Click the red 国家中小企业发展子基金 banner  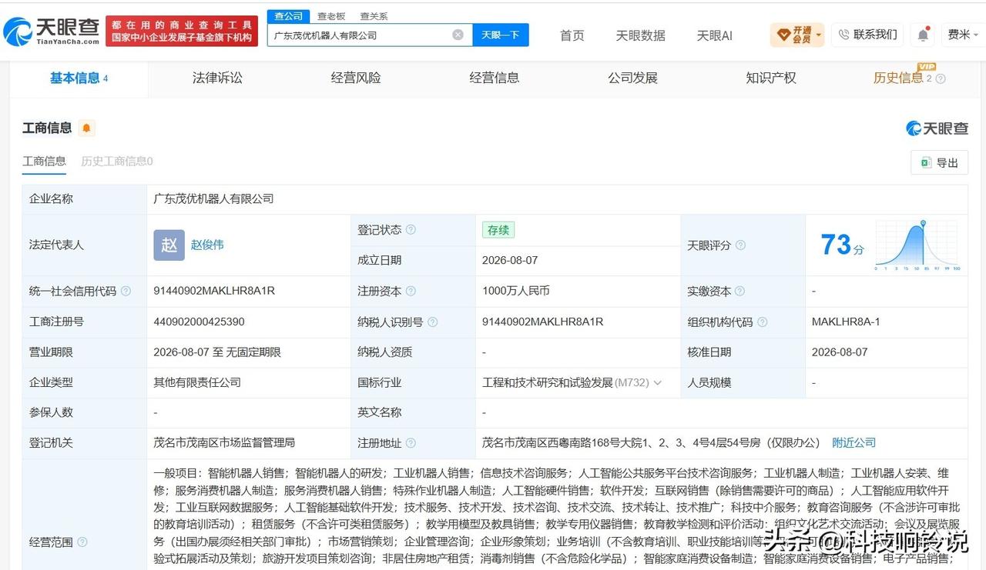(x=182, y=32)
